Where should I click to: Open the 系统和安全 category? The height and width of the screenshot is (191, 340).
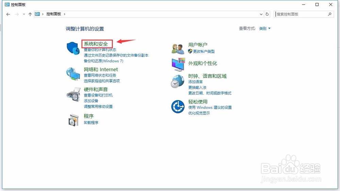pyautogui.click(x=96, y=44)
